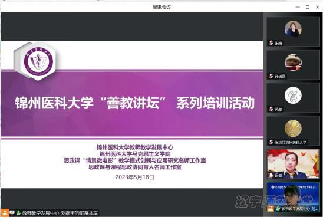This screenshot has height=217, width=323.
Task: Select 朱婧's round avatar thumbnail
Action: (293, 29)
